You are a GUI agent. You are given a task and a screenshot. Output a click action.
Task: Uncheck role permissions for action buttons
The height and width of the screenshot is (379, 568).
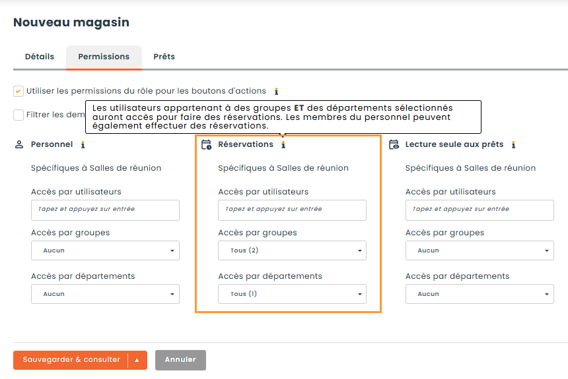pyautogui.click(x=18, y=91)
